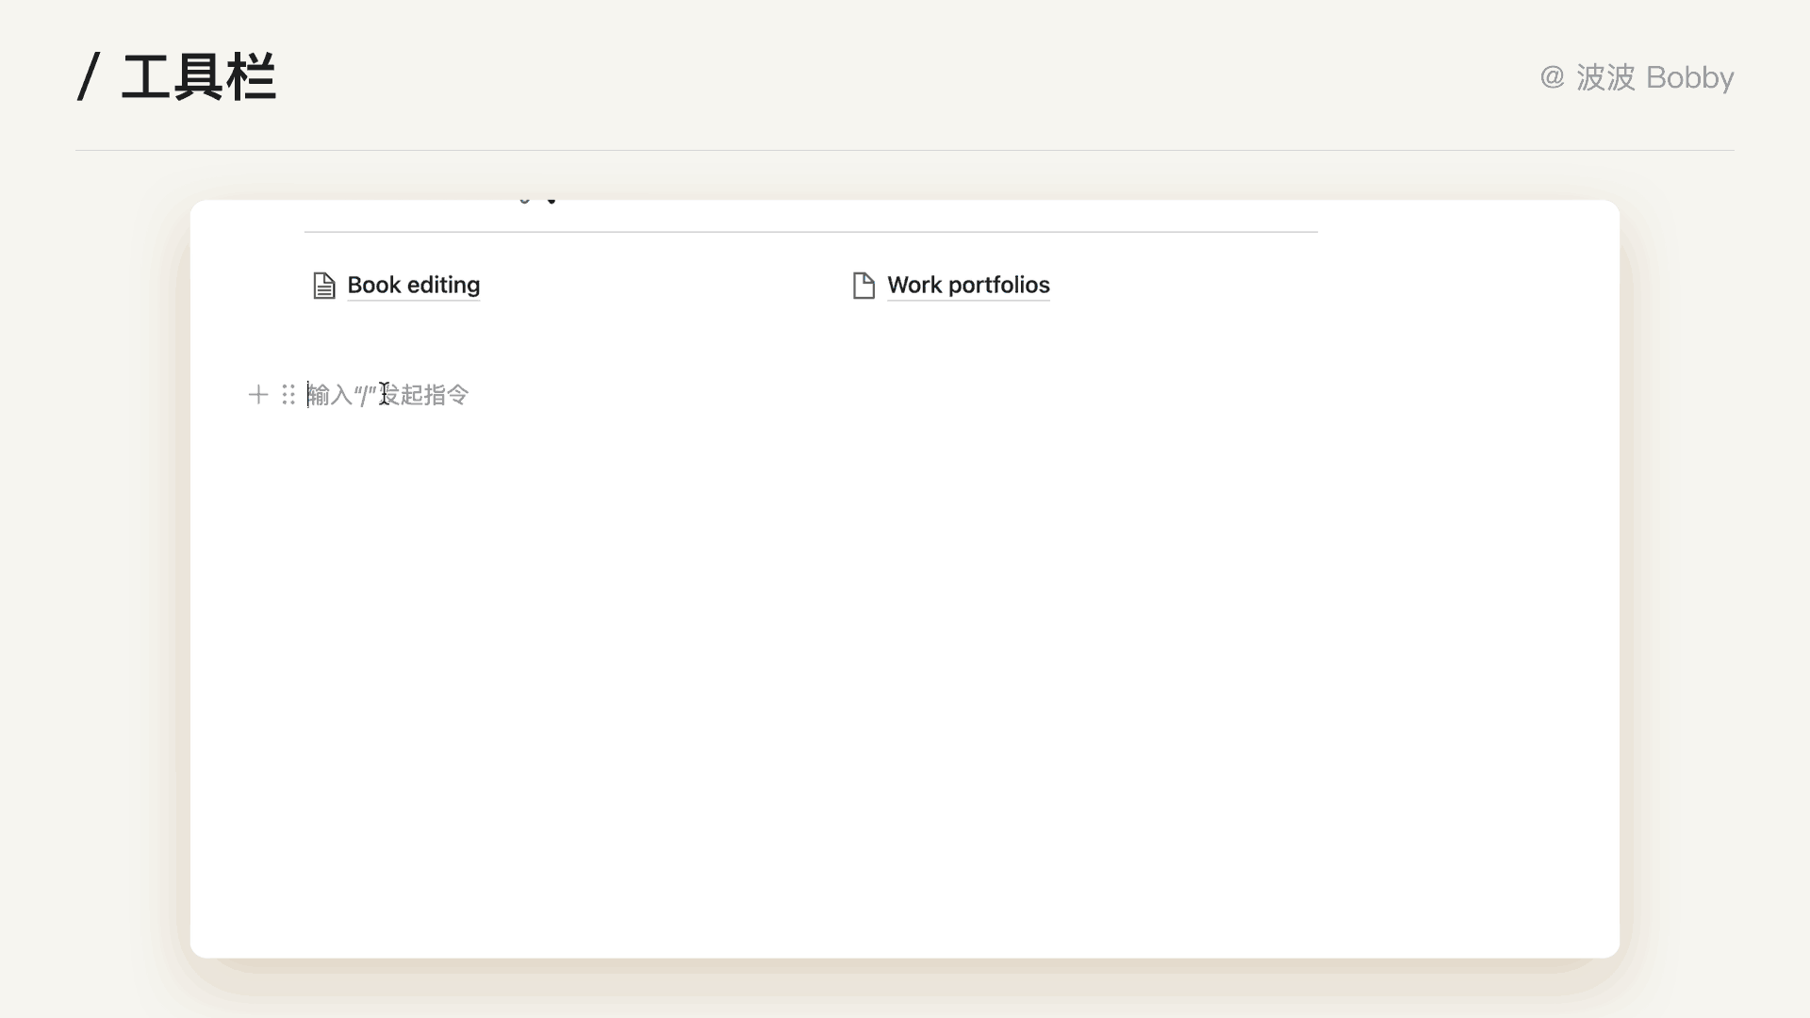Click the @ symbol before 波波
1810x1018 pixels.
(1552, 77)
